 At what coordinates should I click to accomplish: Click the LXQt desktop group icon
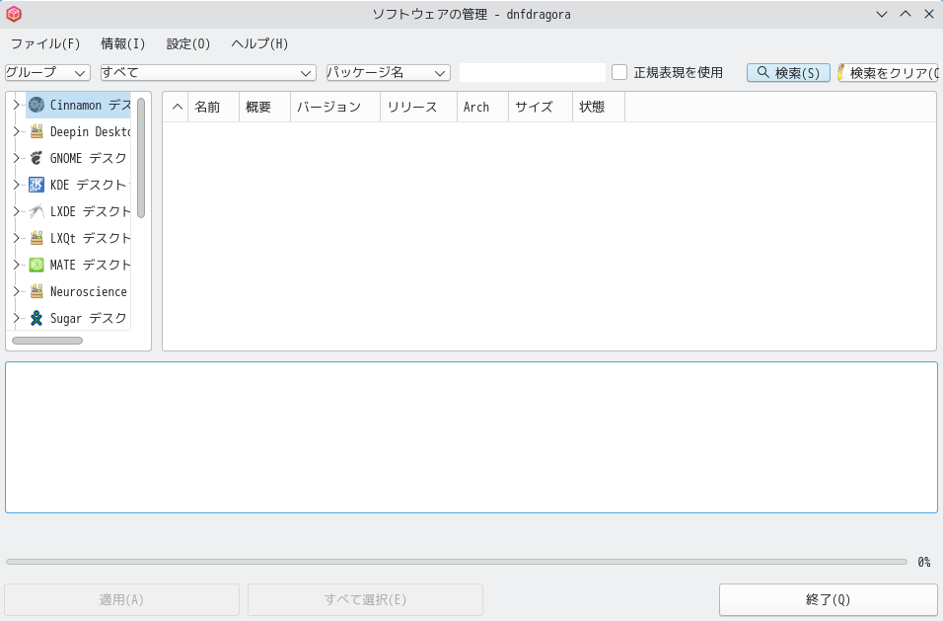point(36,238)
